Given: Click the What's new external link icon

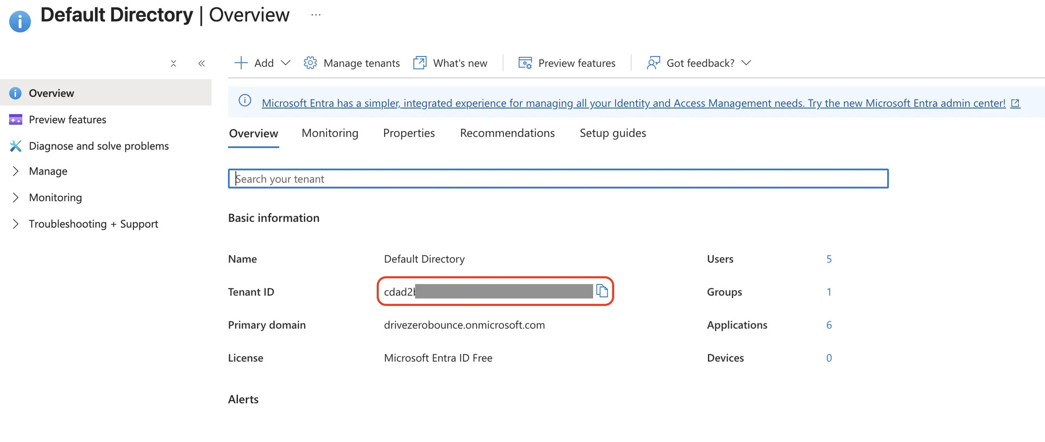Looking at the screenshot, I should (x=420, y=63).
